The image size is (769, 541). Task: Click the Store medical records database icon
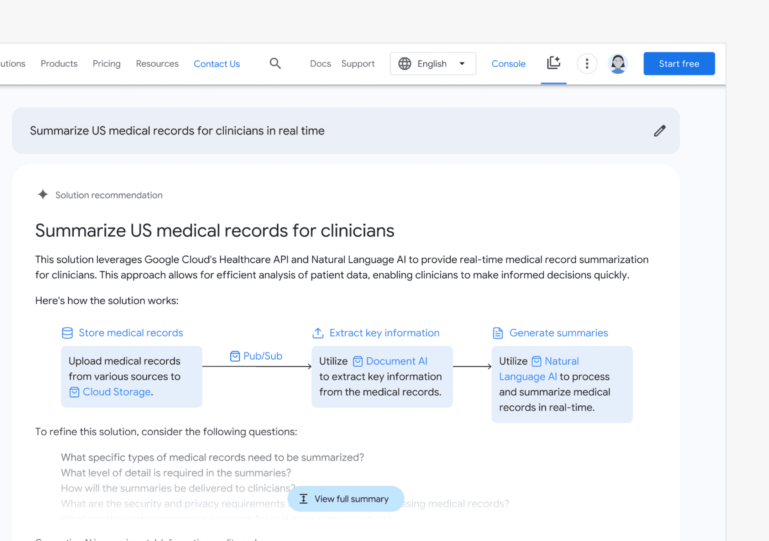tap(67, 333)
